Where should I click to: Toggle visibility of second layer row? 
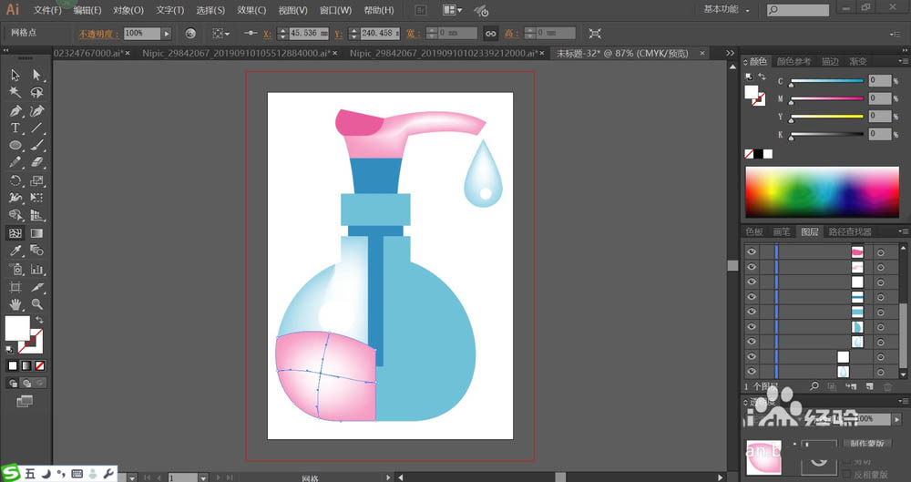click(752, 267)
